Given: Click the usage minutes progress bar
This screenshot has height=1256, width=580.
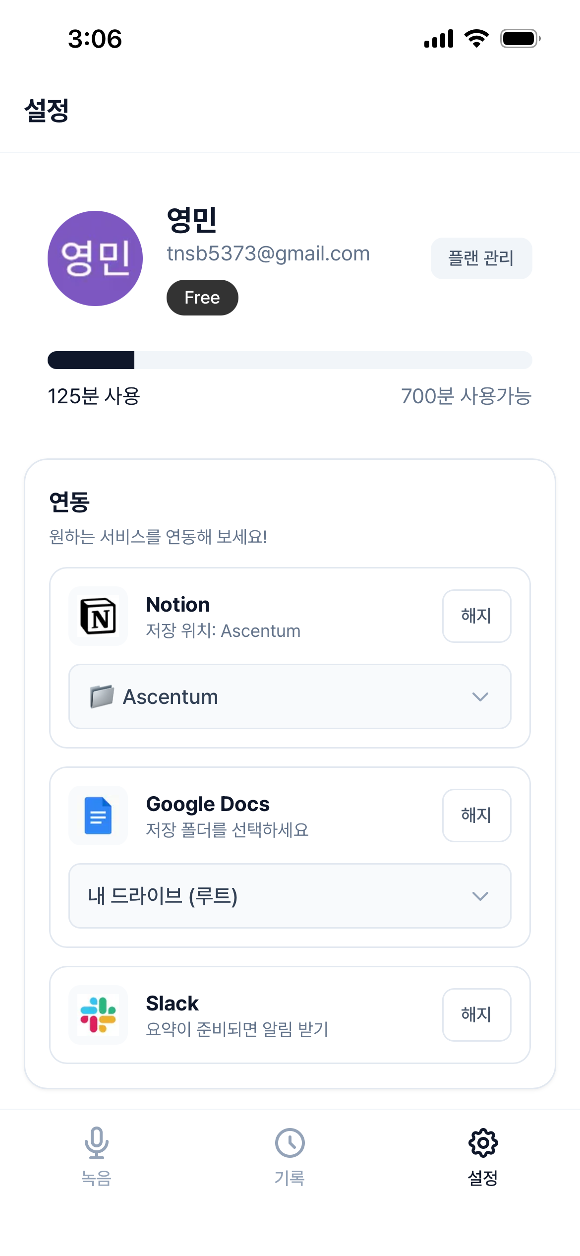Looking at the screenshot, I should tap(290, 360).
